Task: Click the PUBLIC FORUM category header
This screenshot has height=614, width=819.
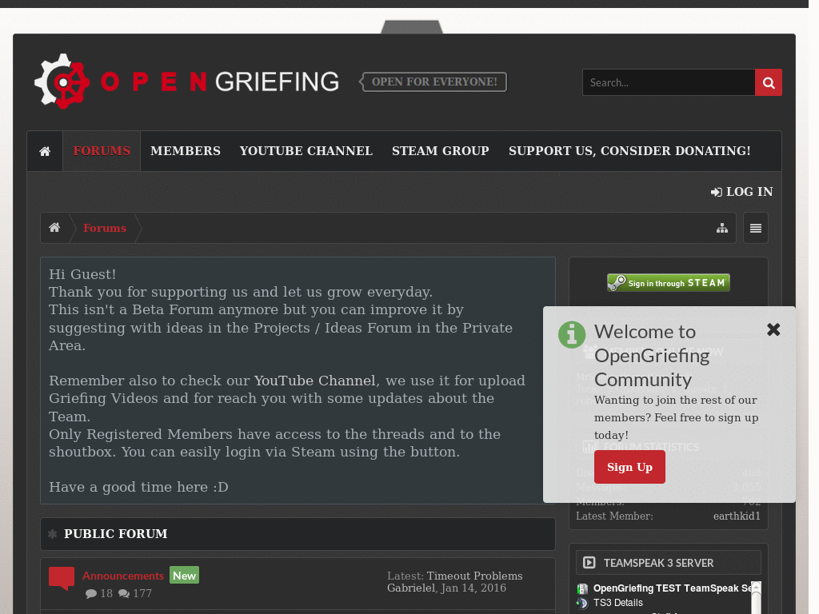Action: click(x=298, y=533)
